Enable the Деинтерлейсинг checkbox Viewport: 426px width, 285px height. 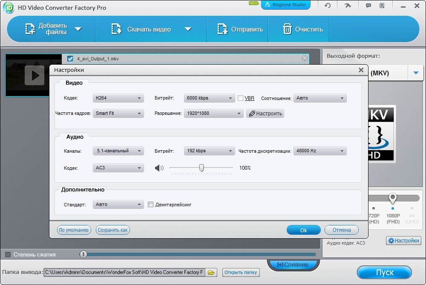click(150, 205)
